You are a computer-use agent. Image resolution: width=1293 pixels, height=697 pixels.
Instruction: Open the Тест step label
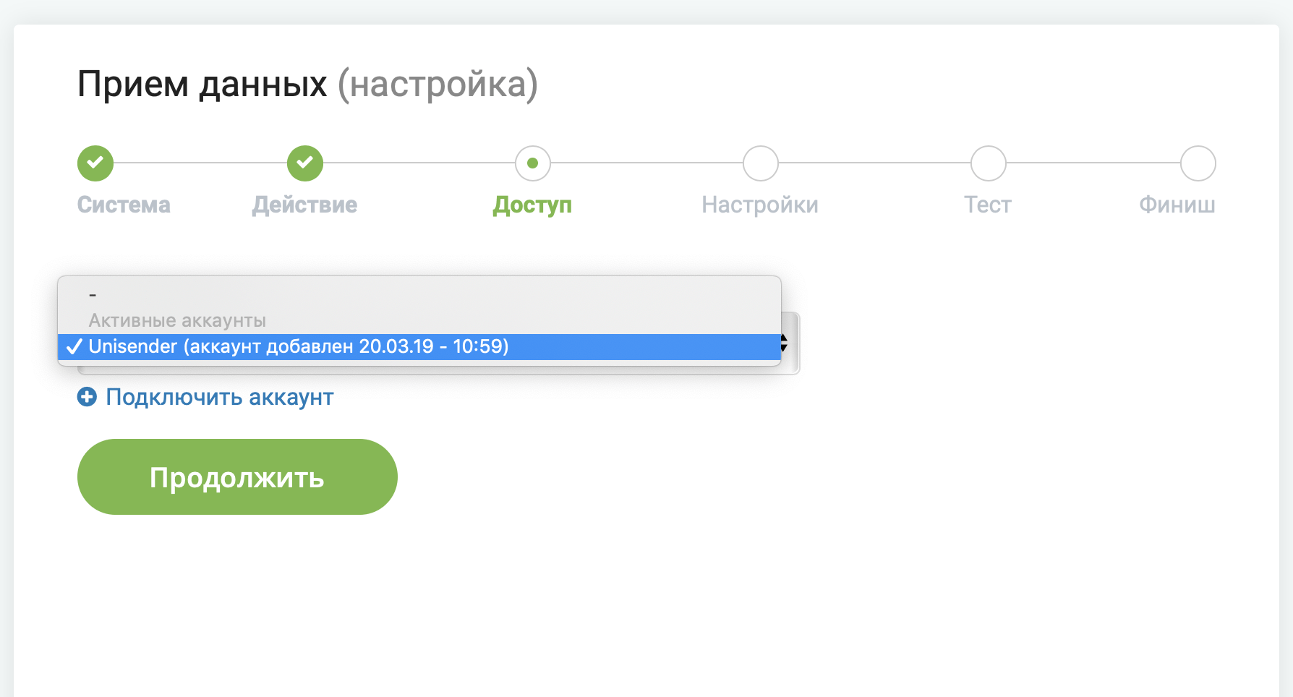point(988,205)
